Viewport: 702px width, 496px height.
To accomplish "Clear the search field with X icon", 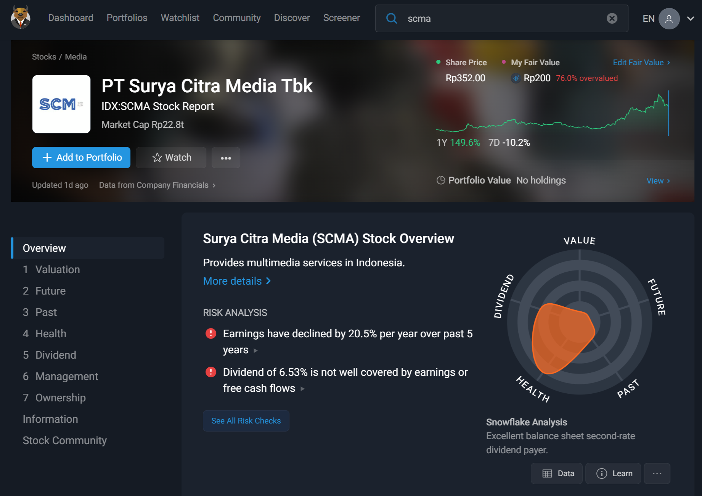I will click(x=612, y=18).
